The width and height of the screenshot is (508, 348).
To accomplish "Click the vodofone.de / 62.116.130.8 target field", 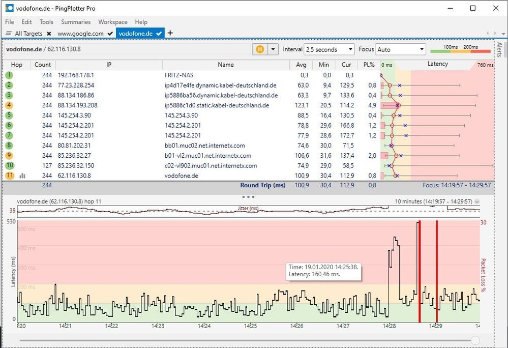I will tap(127, 49).
